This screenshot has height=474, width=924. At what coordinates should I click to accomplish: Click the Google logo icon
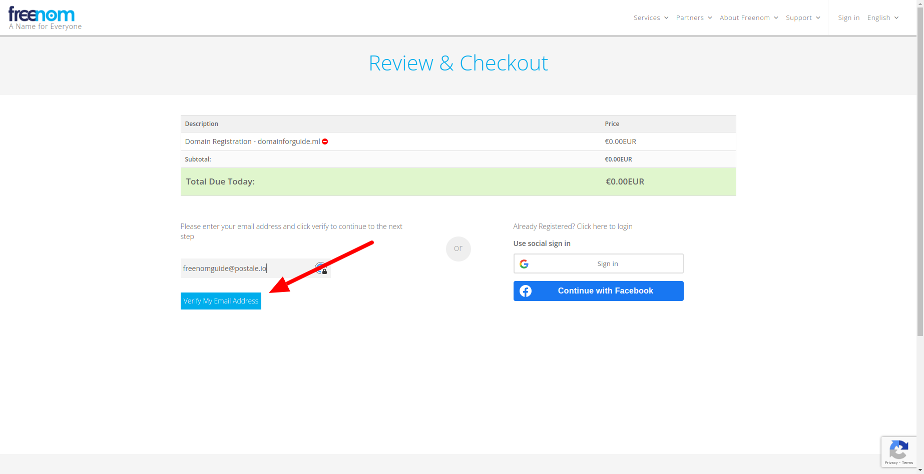(524, 264)
